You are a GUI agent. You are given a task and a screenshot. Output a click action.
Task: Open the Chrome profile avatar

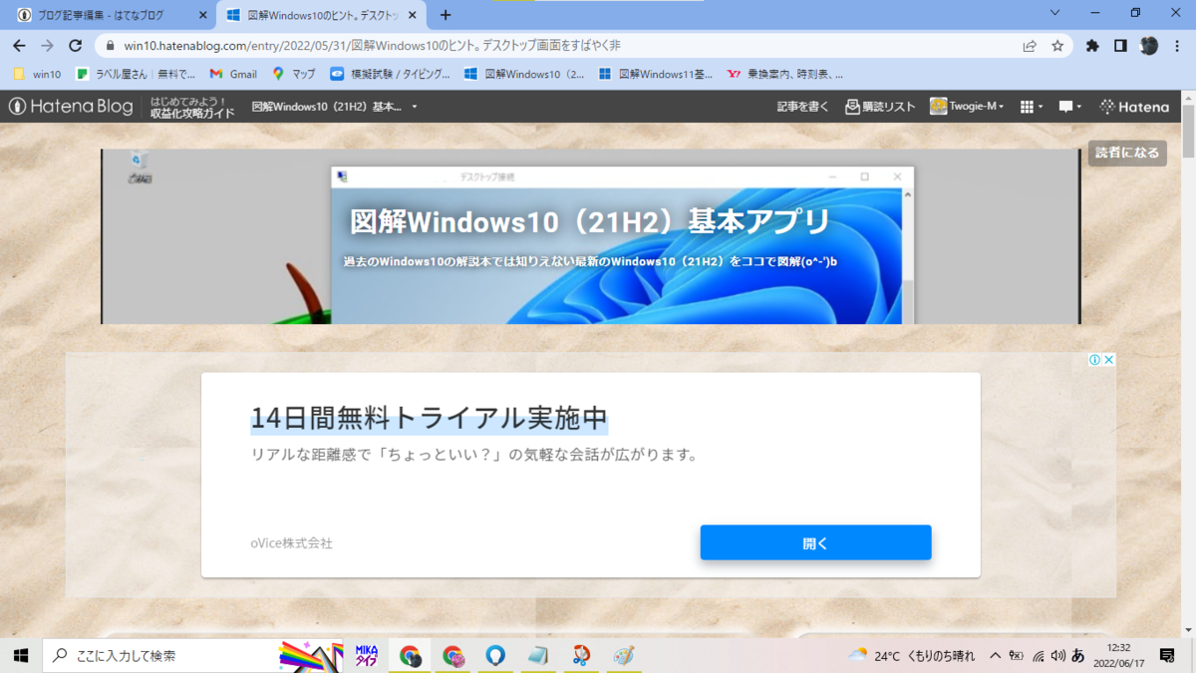click(1149, 46)
